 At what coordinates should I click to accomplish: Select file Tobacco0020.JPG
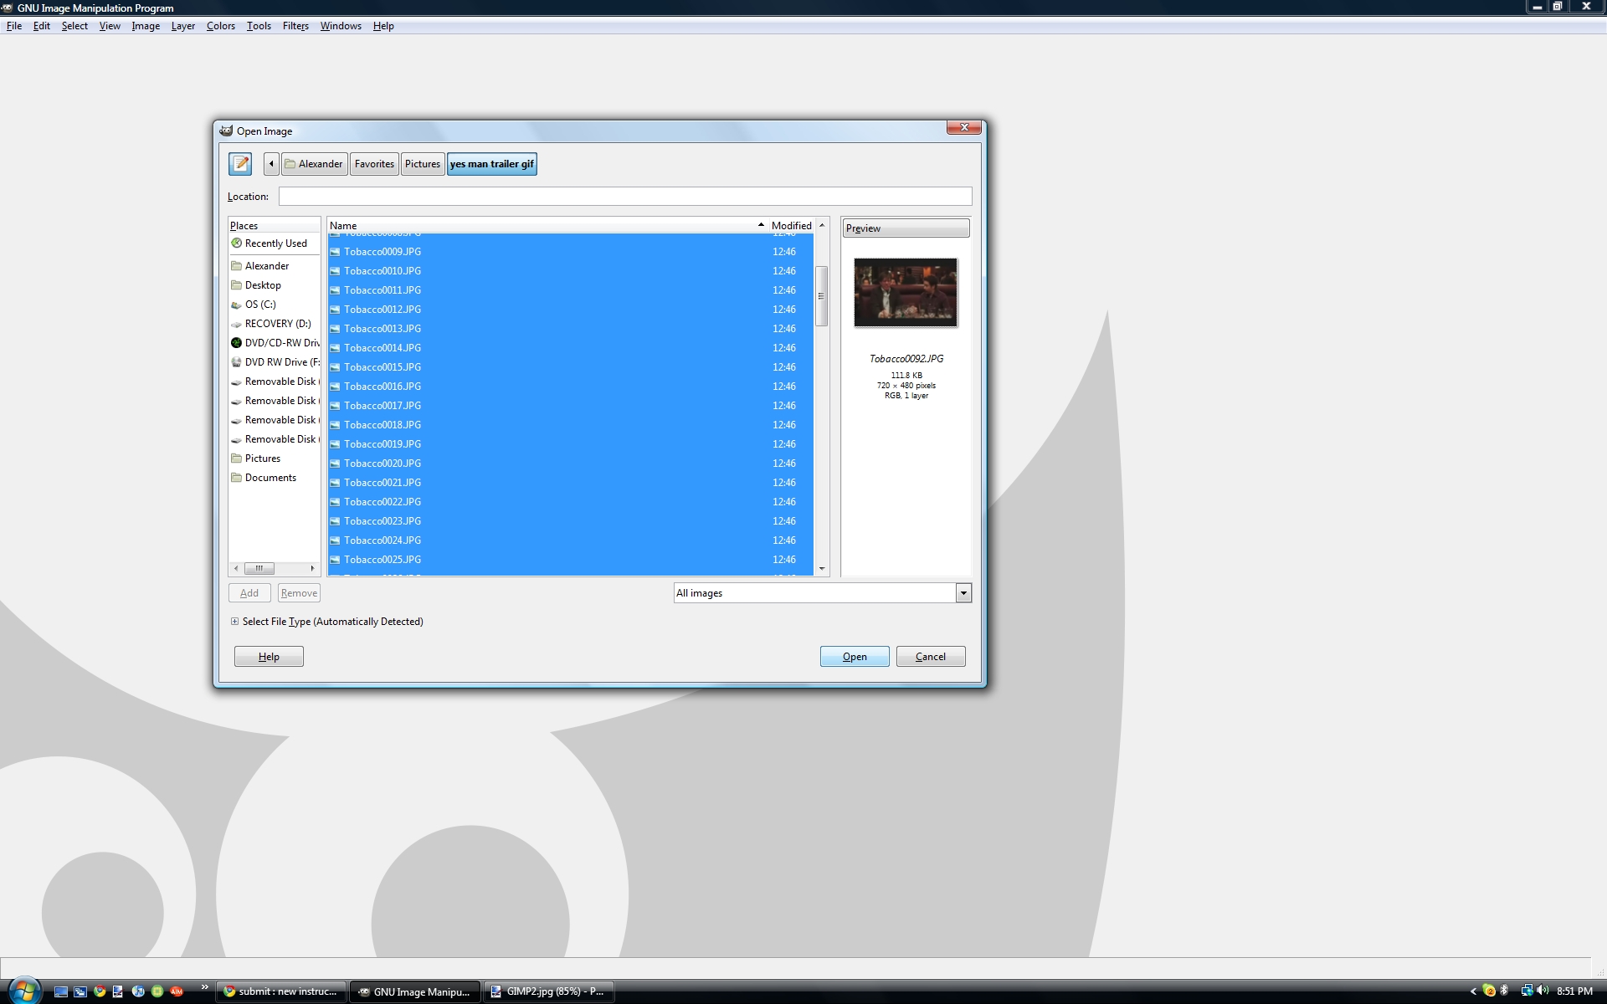pos(570,464)
